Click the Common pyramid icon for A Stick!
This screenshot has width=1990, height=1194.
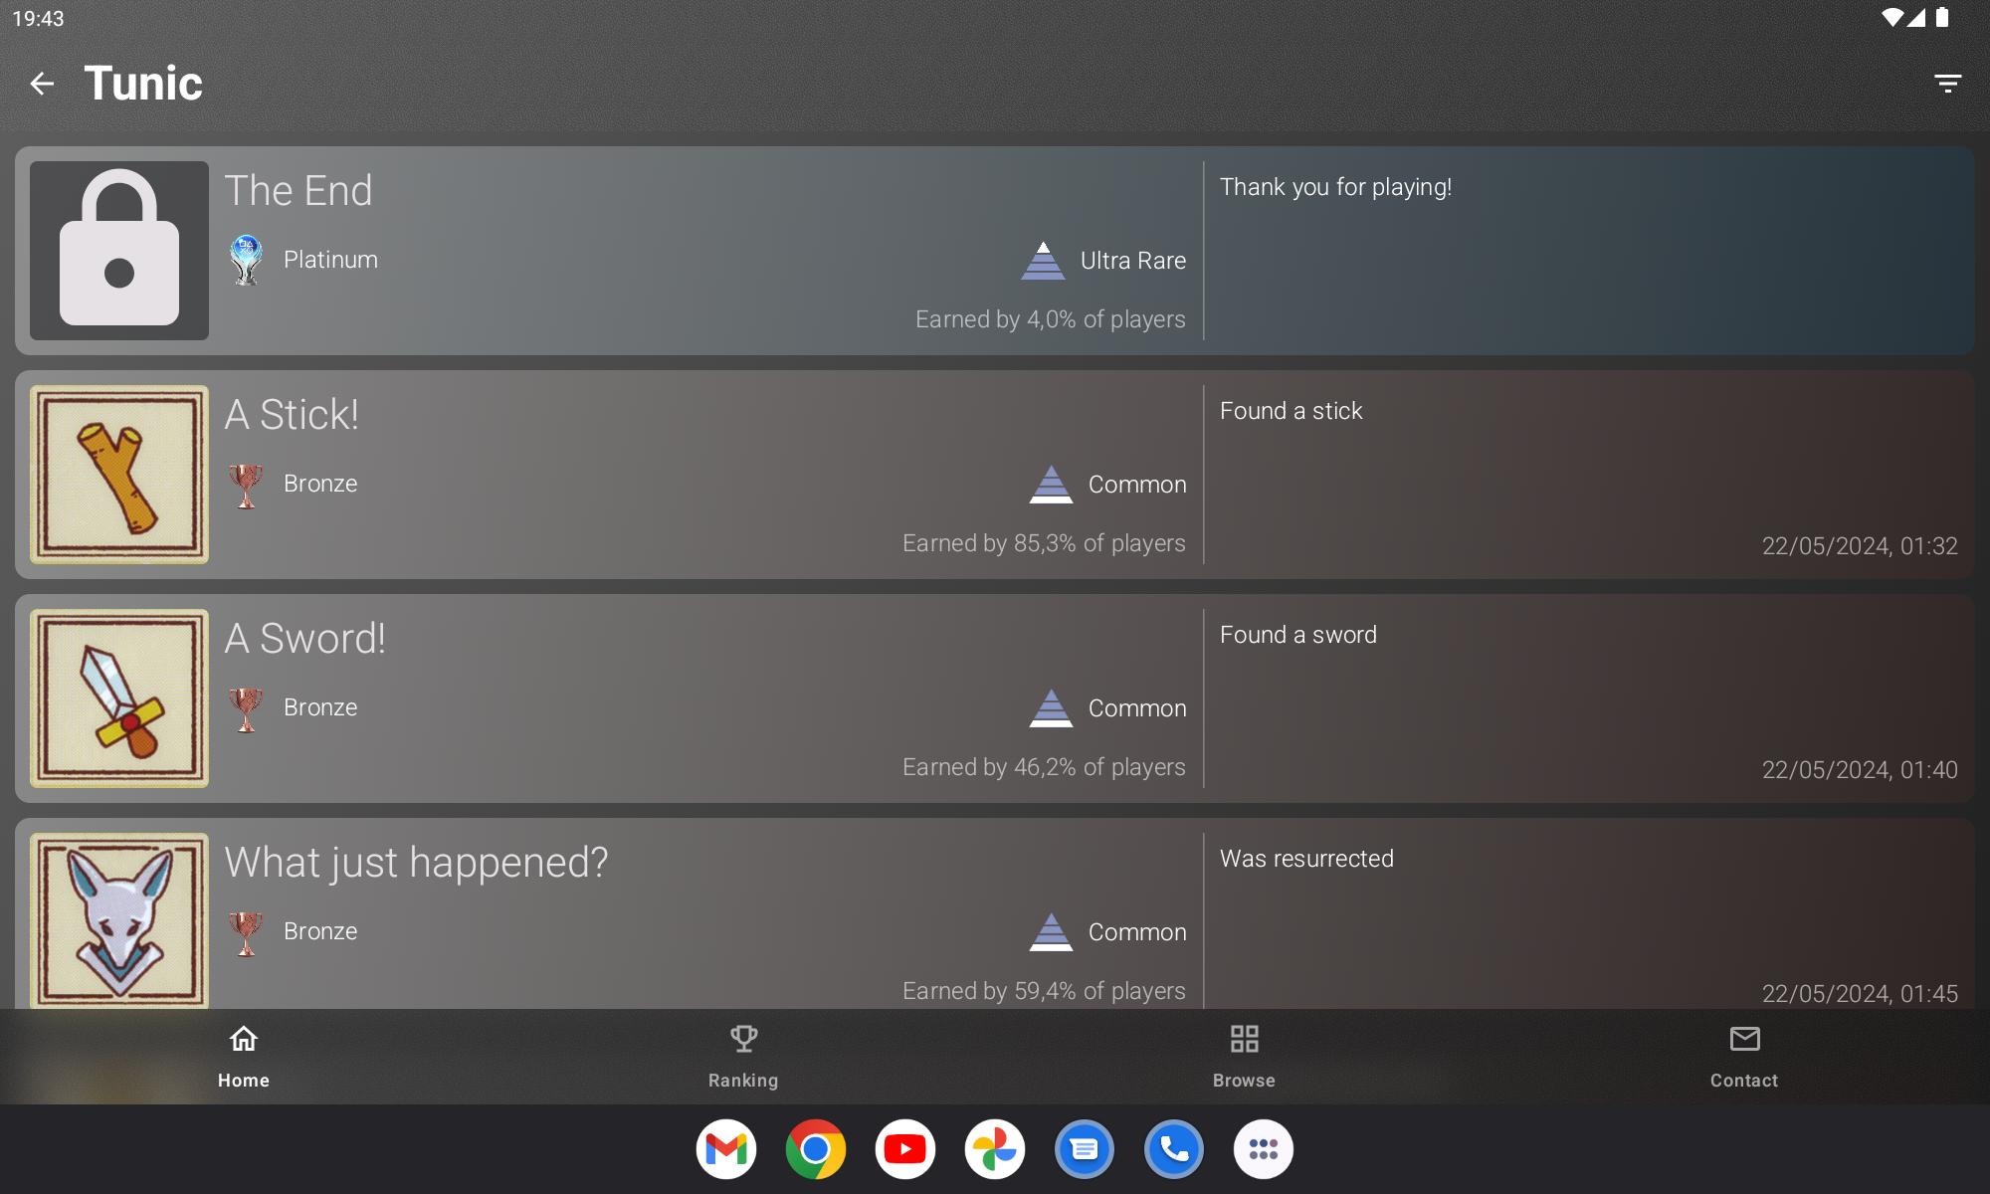point(1051,485)
